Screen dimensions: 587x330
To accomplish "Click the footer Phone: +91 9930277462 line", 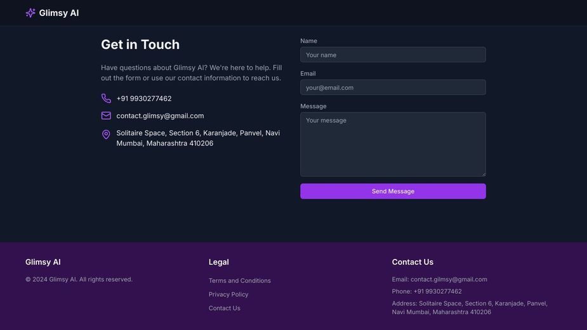I will [427, 291].
